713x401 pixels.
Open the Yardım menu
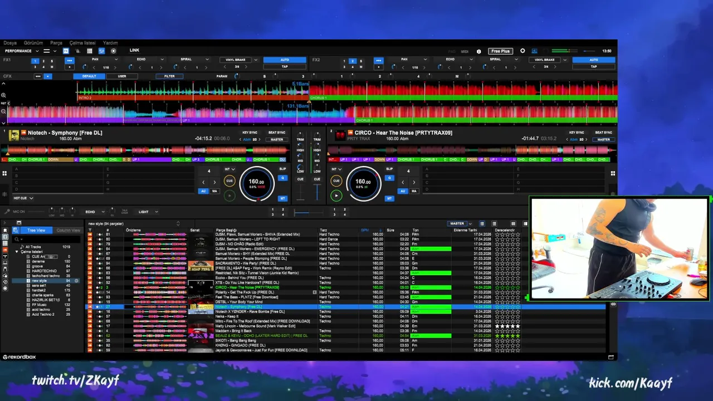pos(110,43)
